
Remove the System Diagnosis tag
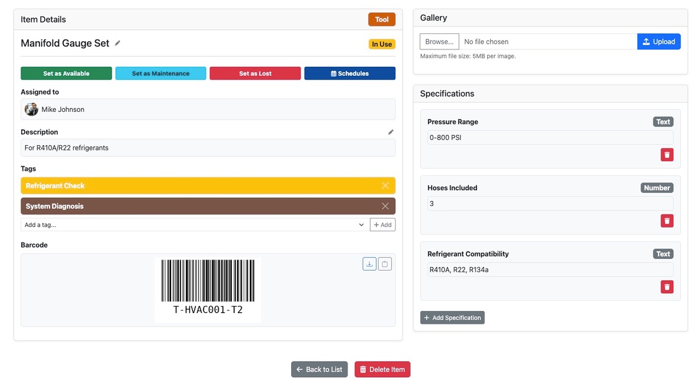[385, 206]
